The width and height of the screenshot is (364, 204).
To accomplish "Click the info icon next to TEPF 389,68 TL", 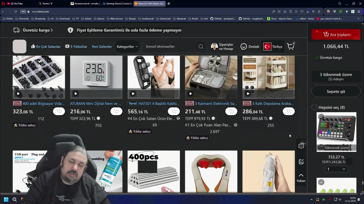I will 271,118.
